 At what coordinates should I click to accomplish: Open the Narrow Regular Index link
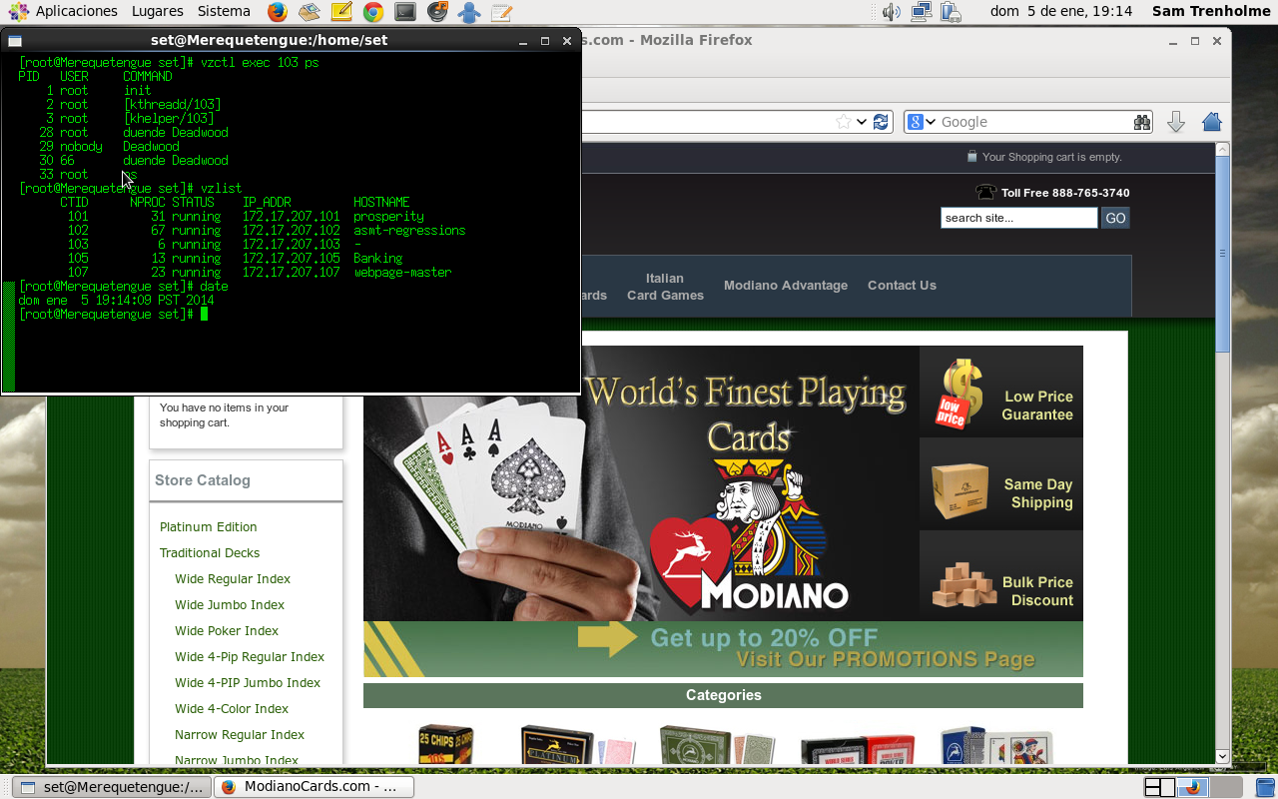[240, 734]
